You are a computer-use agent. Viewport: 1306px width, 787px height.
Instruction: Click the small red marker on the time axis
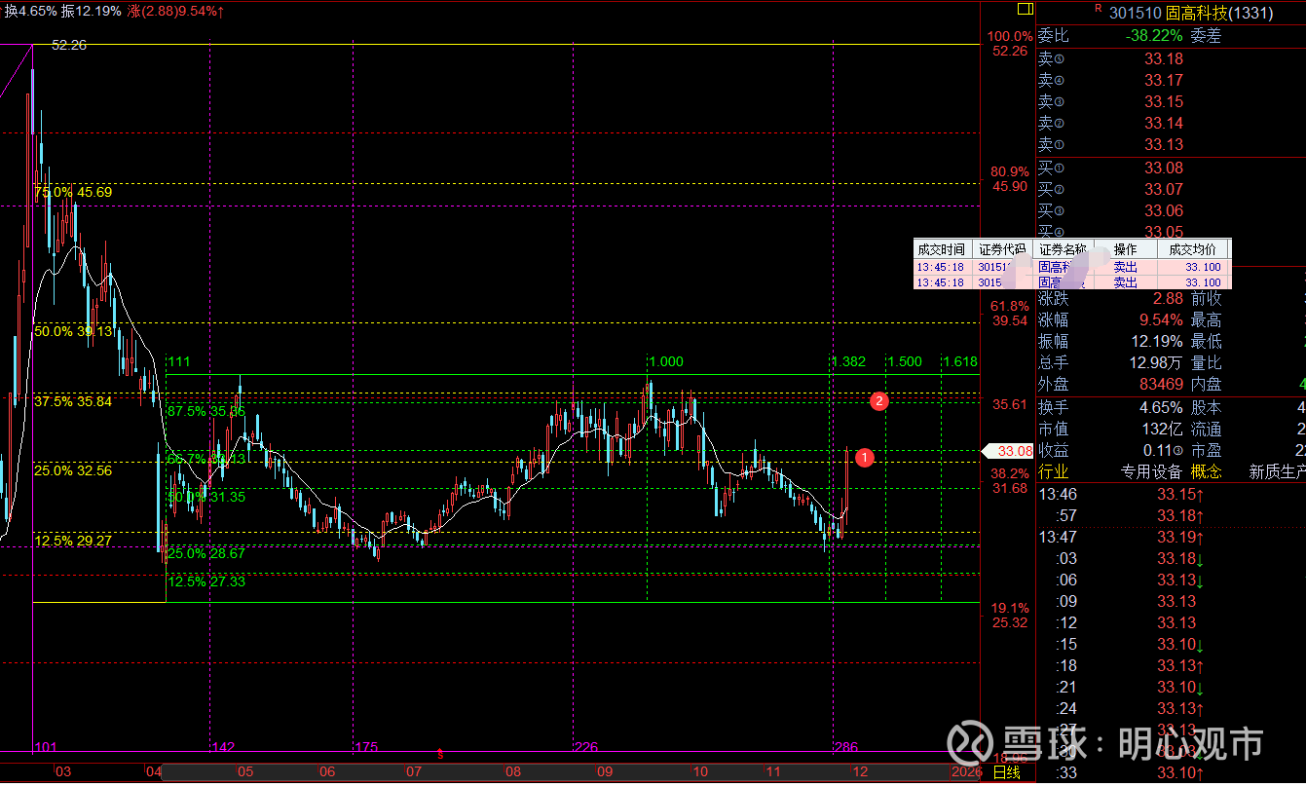tap(440, 754)
